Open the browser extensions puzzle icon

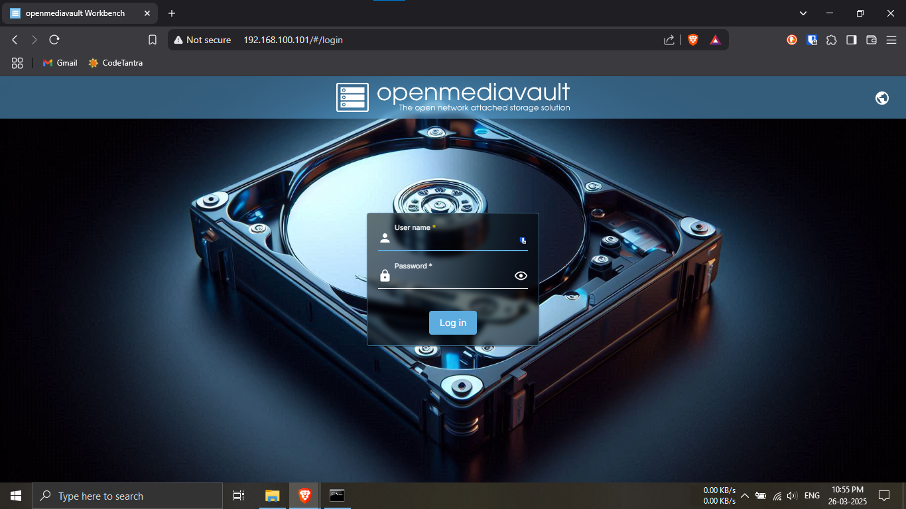coord(831,40)
